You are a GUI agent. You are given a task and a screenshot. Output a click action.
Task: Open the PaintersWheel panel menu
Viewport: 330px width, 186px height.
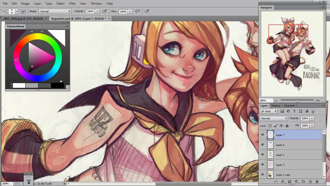[x=67, y=26]
